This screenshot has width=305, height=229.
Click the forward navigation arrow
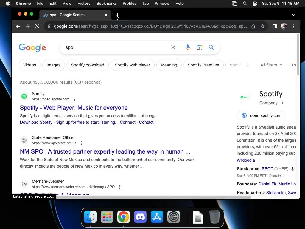(28, 26)
